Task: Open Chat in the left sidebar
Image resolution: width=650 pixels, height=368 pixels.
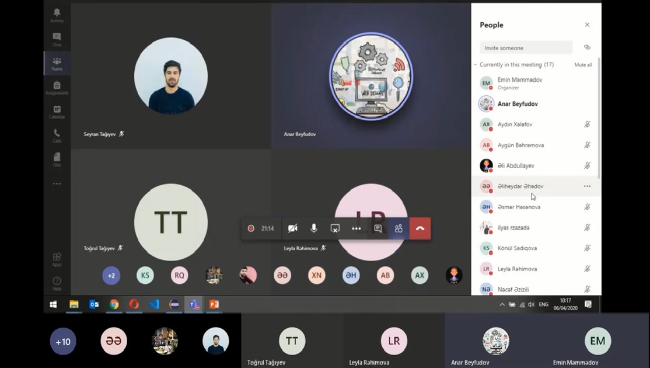Action: (x=57, y=39)
